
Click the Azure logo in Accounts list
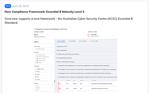pos(36,74)
